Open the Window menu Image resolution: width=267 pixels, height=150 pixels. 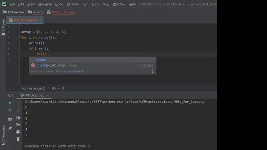coord(119,4)
